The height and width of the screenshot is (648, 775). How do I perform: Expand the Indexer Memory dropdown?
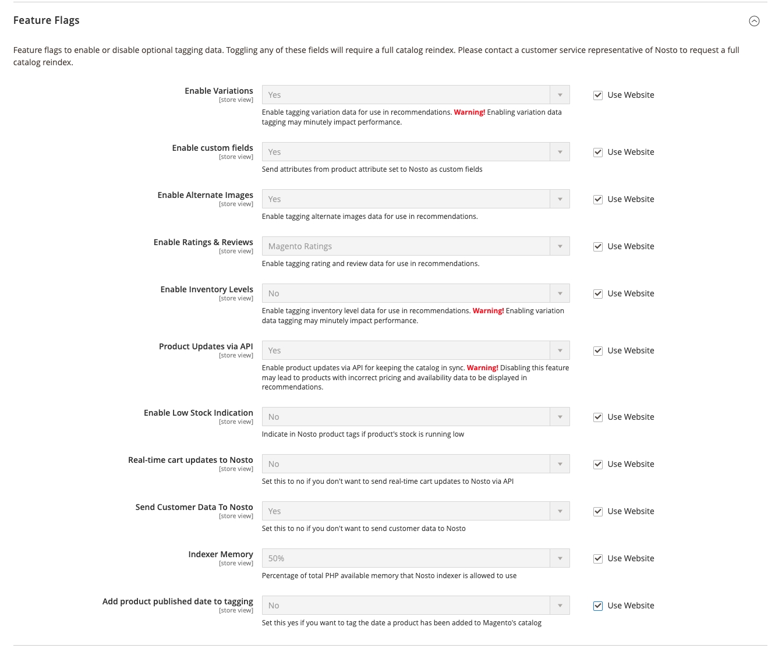point(415,558)
